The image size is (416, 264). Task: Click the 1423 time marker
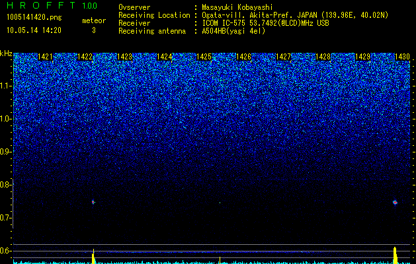(x=124, y=57)
